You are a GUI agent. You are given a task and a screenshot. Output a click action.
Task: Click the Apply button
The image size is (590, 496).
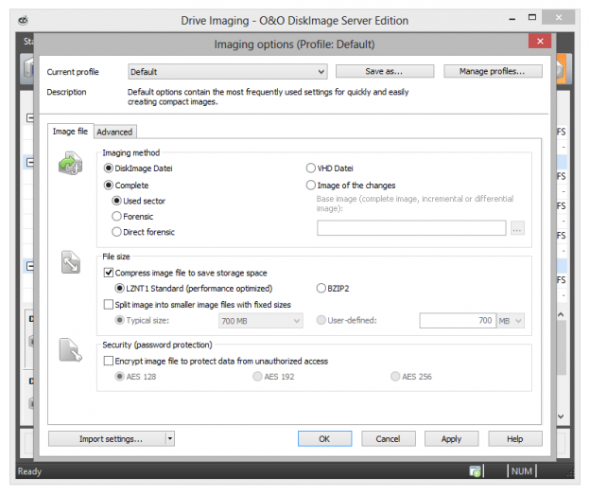(x=452, y=439)
